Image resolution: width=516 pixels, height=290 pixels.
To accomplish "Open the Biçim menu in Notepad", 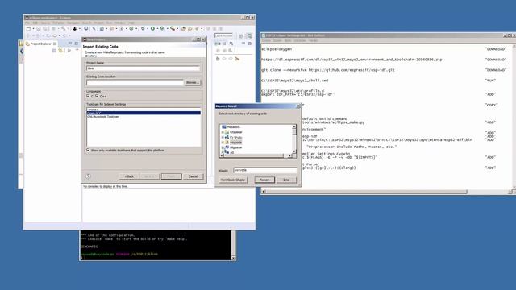I will pyautogui.click(x=288, y=40).
